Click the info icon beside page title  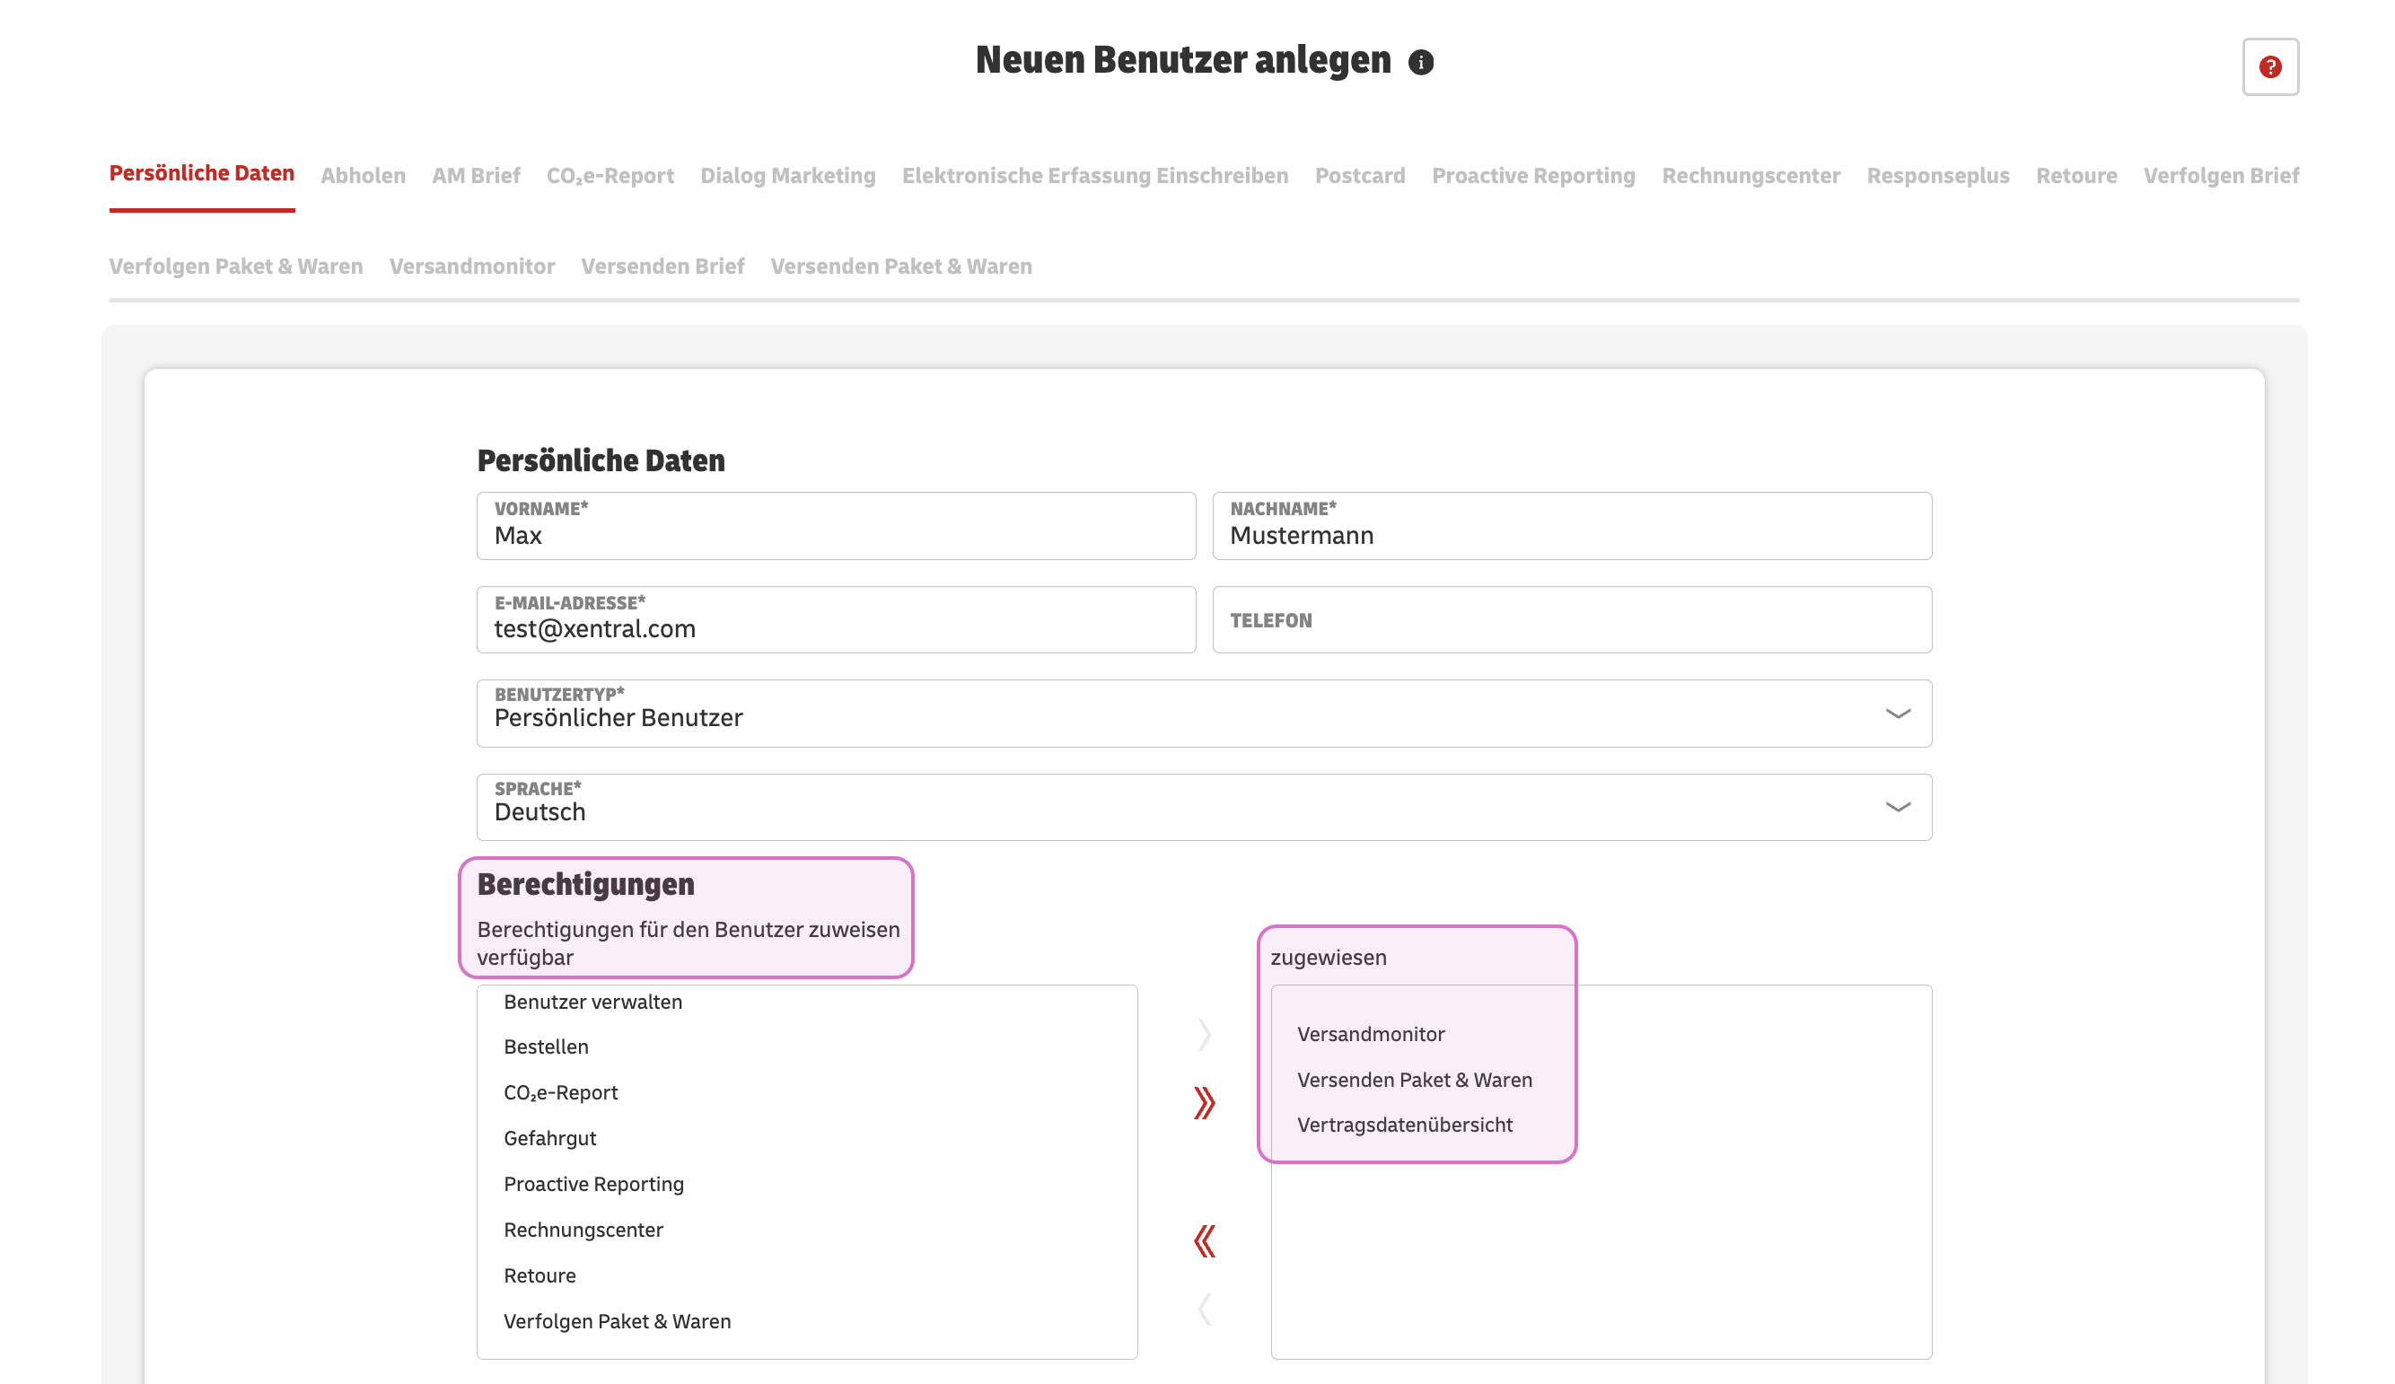1420,63
